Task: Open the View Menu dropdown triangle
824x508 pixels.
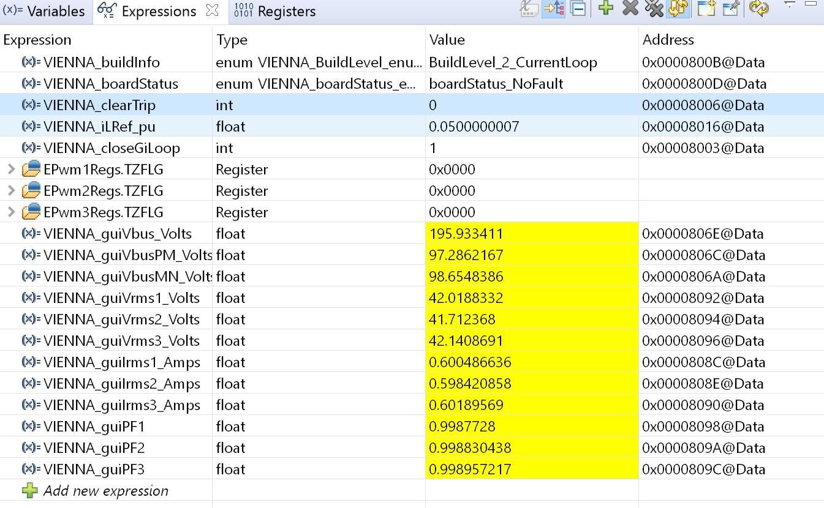Action: click(x=790, y=5)
